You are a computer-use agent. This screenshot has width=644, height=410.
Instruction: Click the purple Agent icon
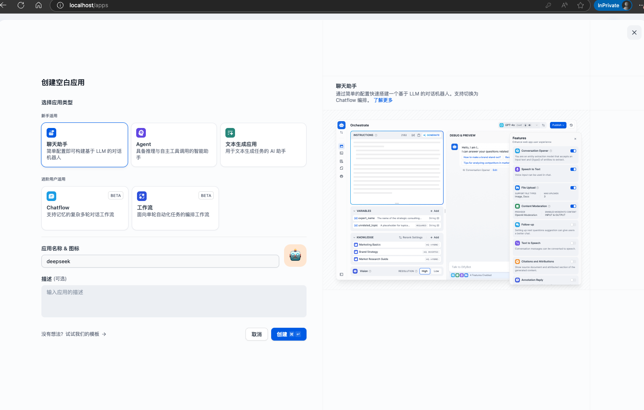[141, 133]
